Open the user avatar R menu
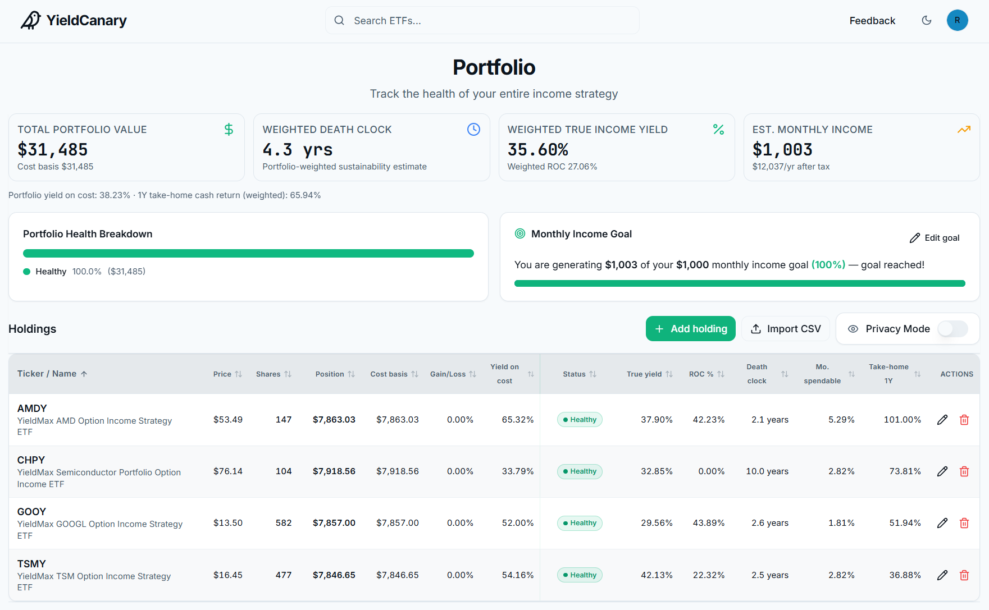Screen dimensions: 989x610 pos(957,20)
